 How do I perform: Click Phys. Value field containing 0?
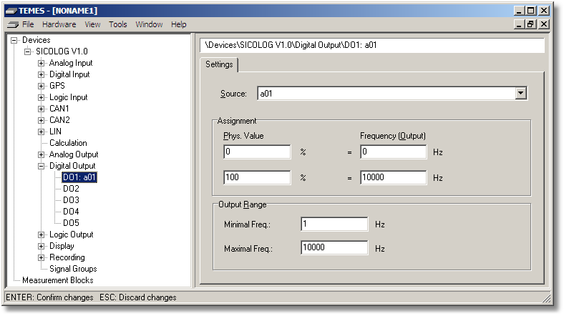(257, 152)
